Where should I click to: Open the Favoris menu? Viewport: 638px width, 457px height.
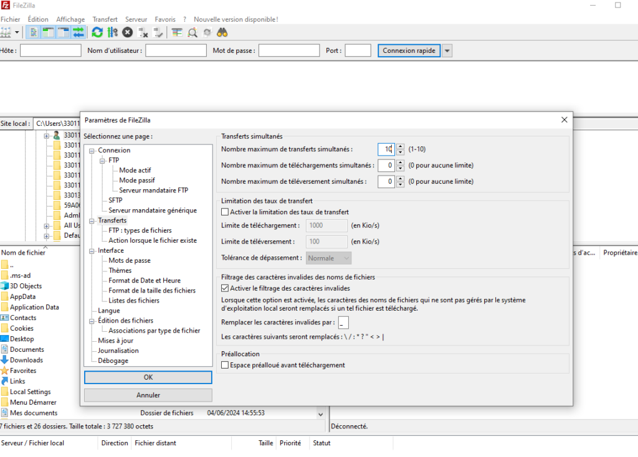pos(165,19)
